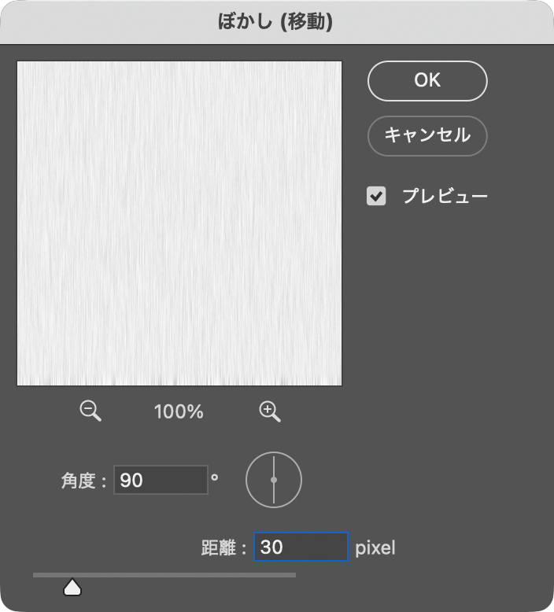Click the blurred preview image area
Image resolution: width=554 pixels, height=612 pixels.
coord(179,223)
